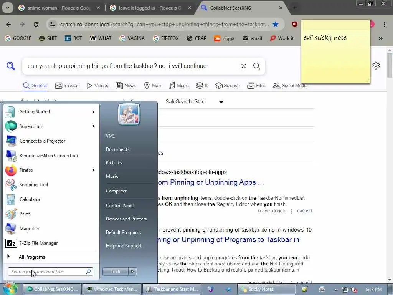Launch Firefox from Start menu

click(51, 170)
